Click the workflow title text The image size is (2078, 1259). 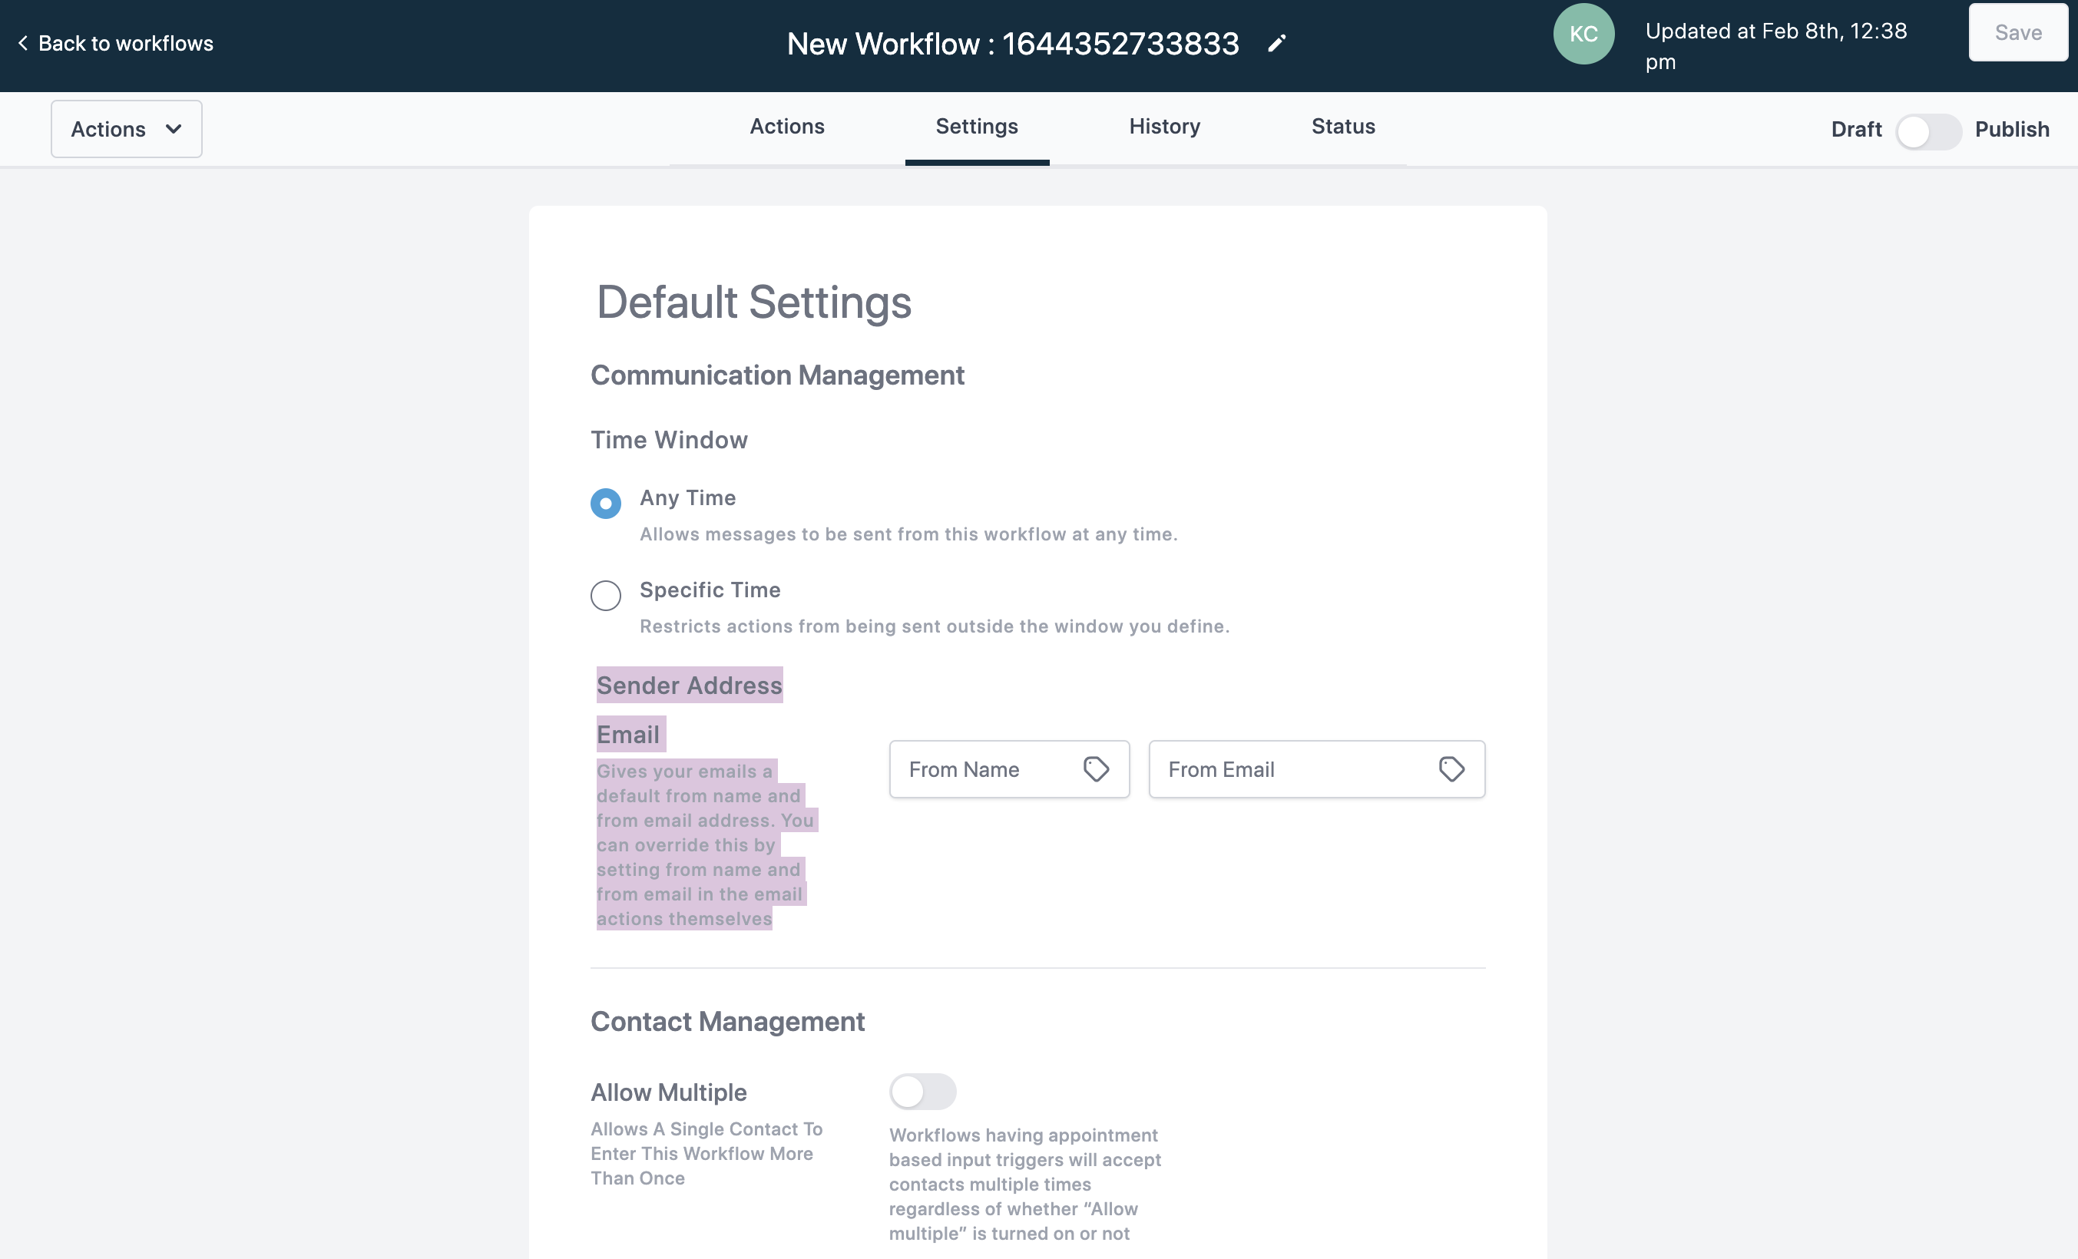1012,44
